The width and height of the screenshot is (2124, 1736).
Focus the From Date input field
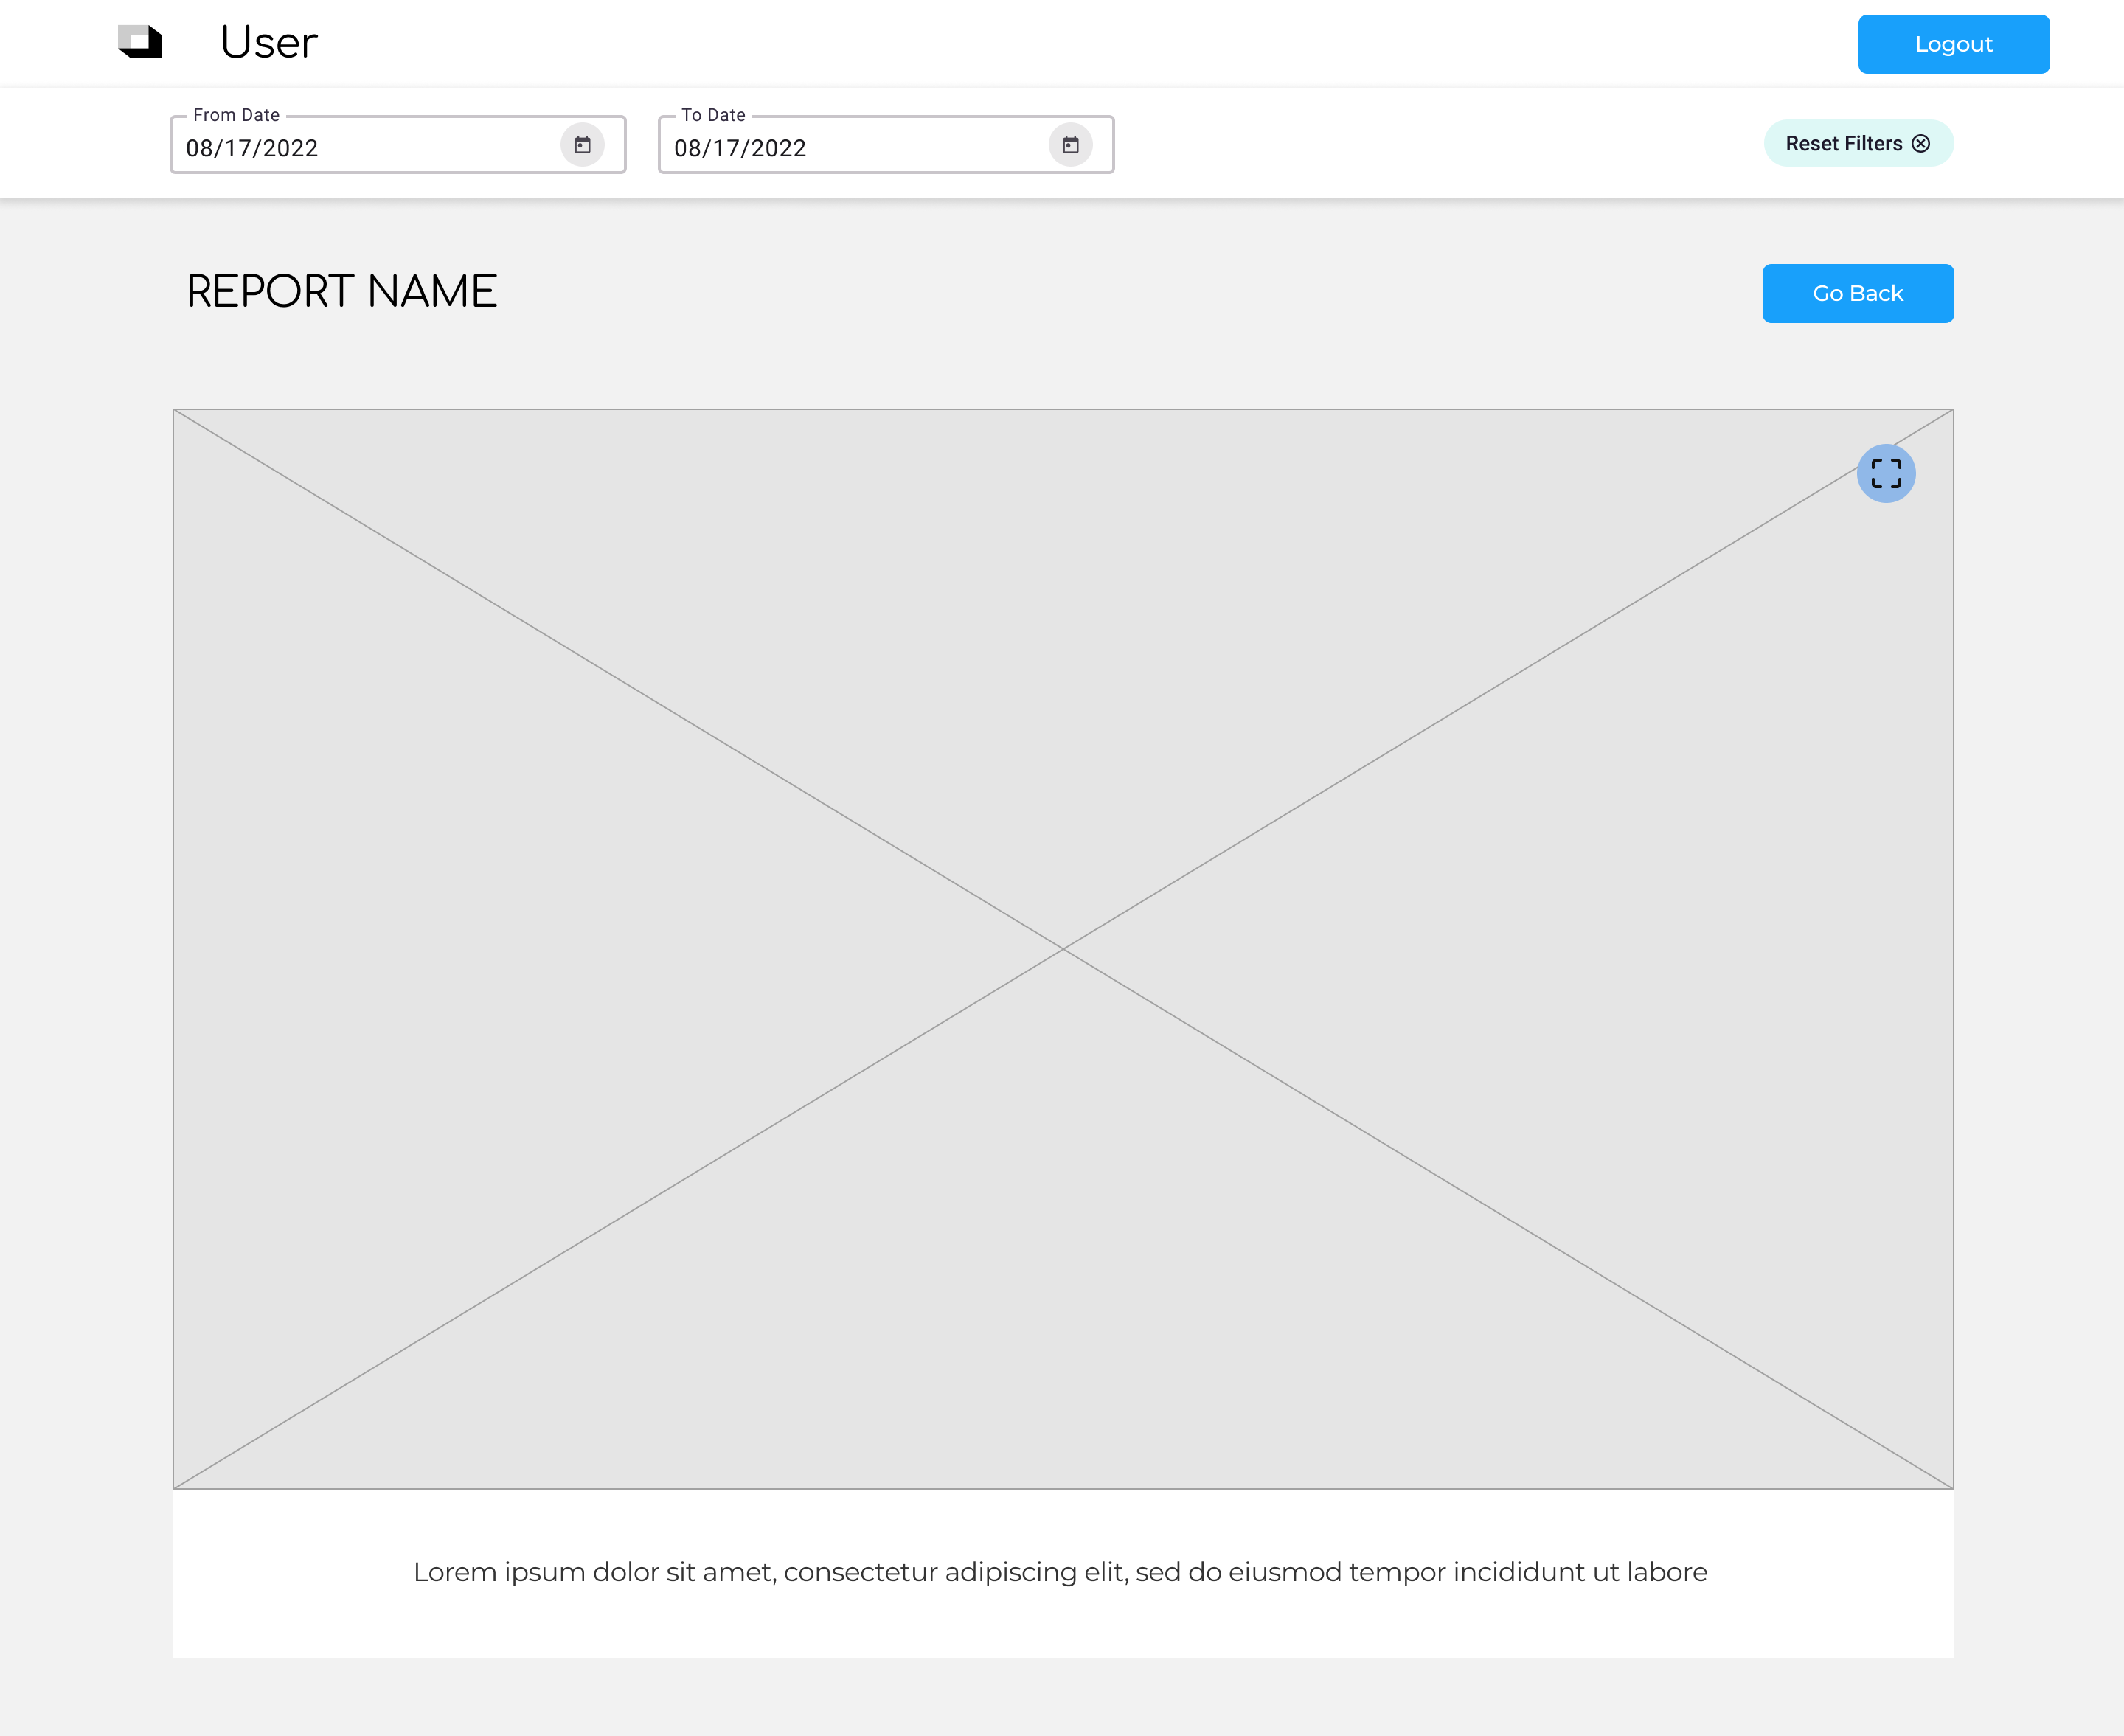pos(398,145)
